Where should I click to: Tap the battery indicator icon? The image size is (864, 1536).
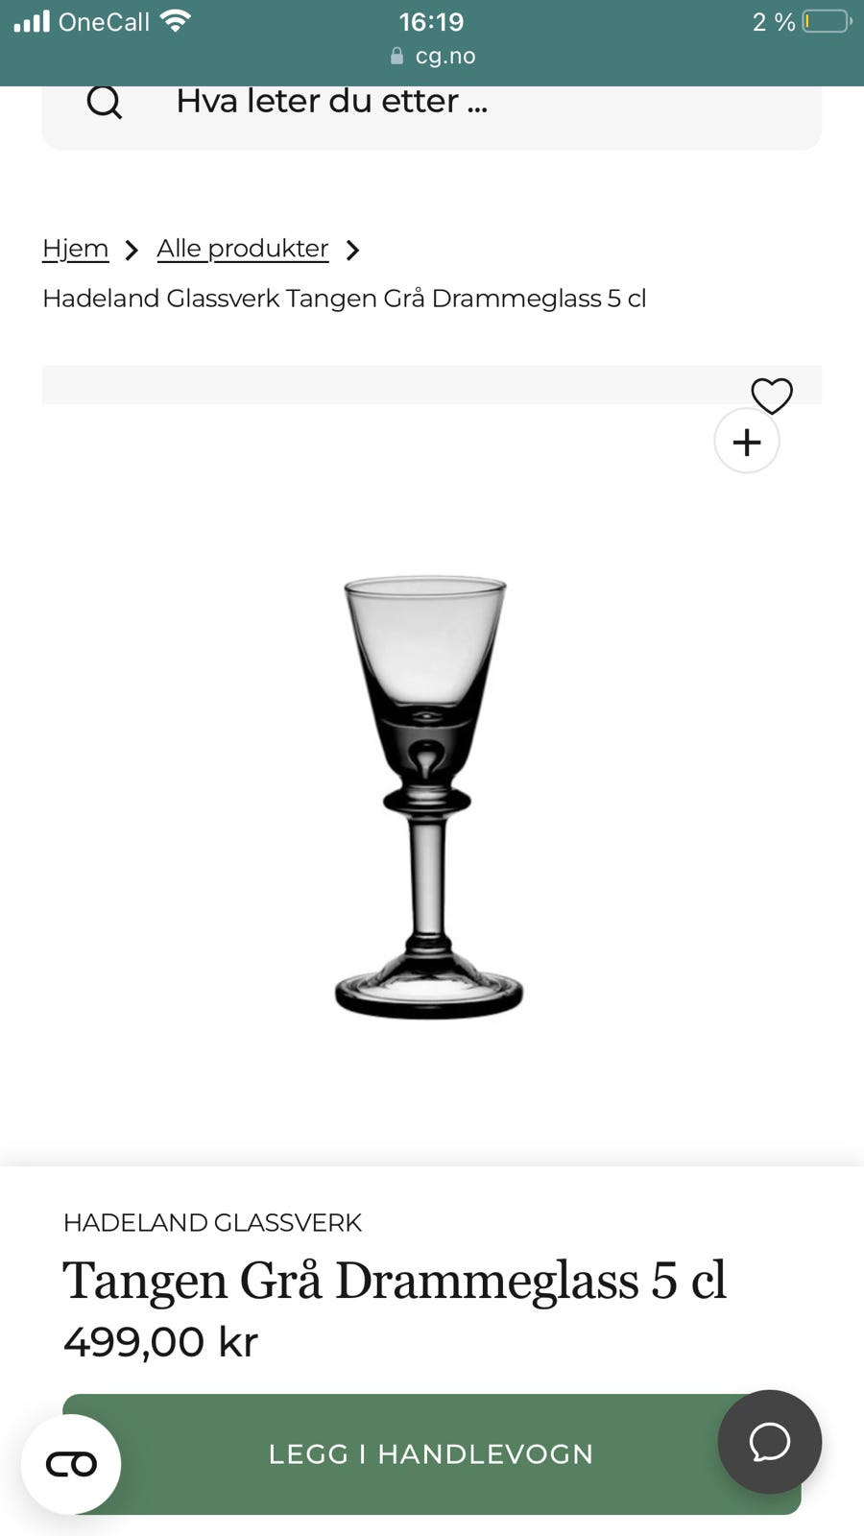pyautogui.click(x=827, y=21)
